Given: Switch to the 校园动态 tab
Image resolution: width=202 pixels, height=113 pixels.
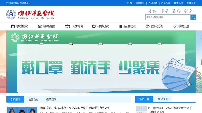Looking at the screenshot, I should [x=33, y=99].
